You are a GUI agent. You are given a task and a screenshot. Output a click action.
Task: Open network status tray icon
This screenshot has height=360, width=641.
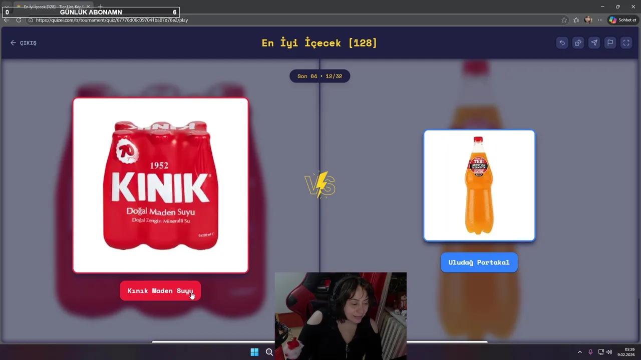pos(601,352)
